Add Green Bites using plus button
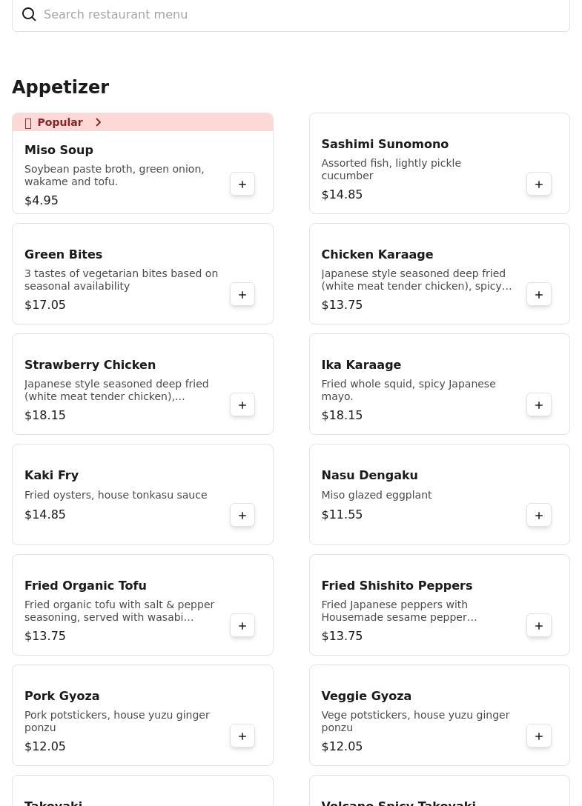The width and height of the screenshot is (582, 806). click(x=242, y=295)
